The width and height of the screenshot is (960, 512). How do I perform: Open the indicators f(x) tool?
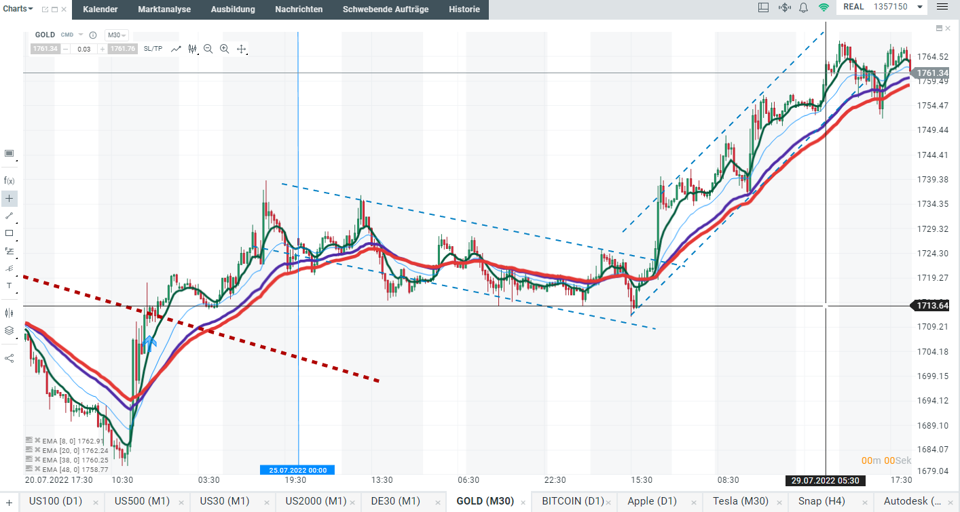pos(10,180)
